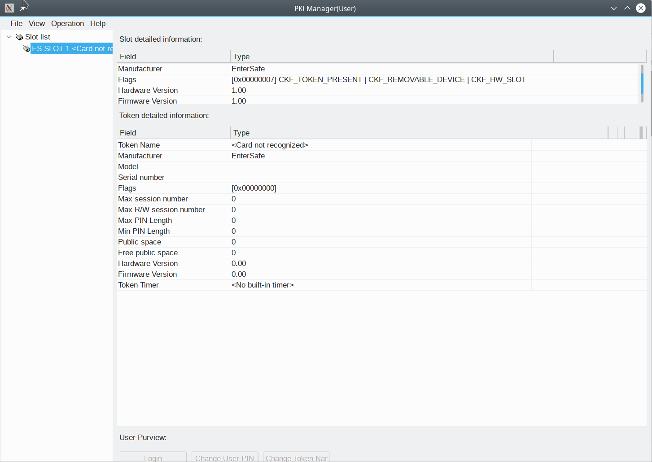Open the View menu
The width and height of the screenshot is (652, 462).
point(36,23)
